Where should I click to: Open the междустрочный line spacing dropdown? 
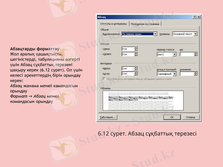(x=175, y=74)
